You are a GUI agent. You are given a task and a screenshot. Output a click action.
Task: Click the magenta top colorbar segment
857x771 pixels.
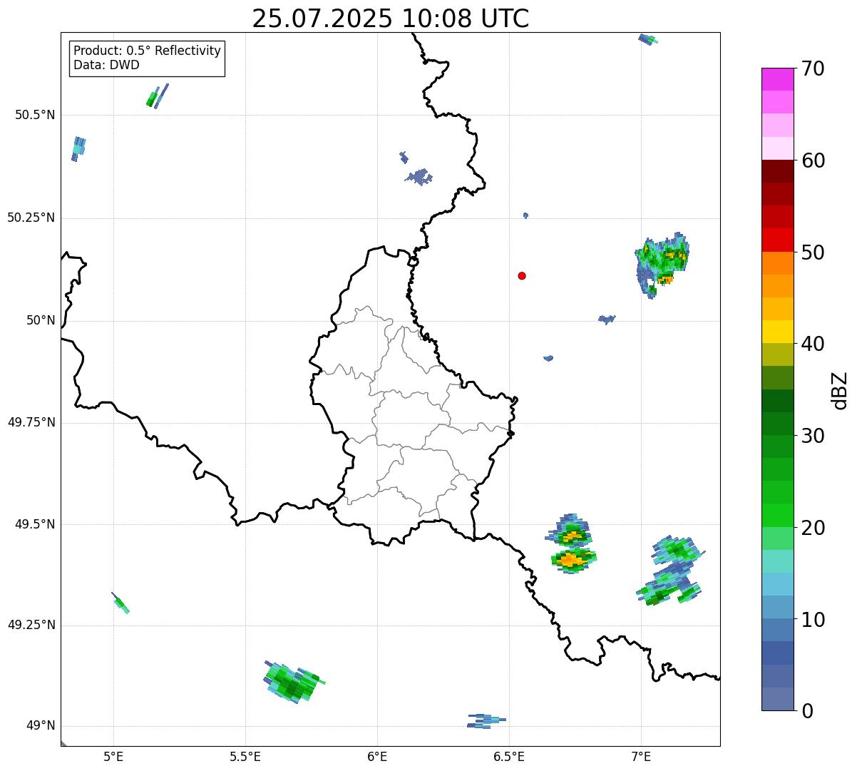click(778, 79)
